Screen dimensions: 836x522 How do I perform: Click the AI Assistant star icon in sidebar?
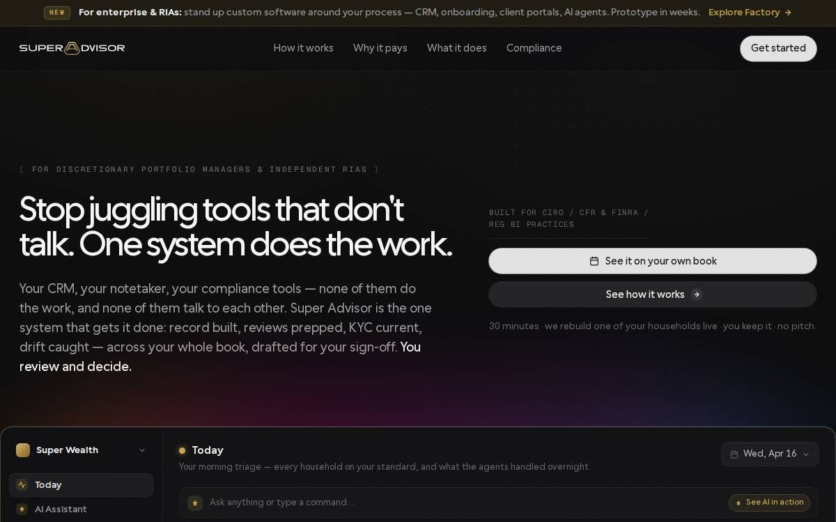pyautogui.click(x=22, y=509)
